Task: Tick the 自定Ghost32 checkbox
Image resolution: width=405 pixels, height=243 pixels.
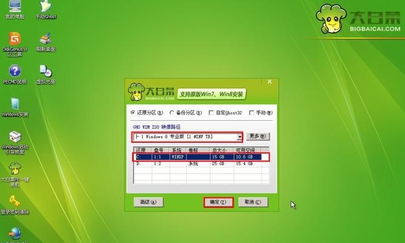Action: click(225, 112)
